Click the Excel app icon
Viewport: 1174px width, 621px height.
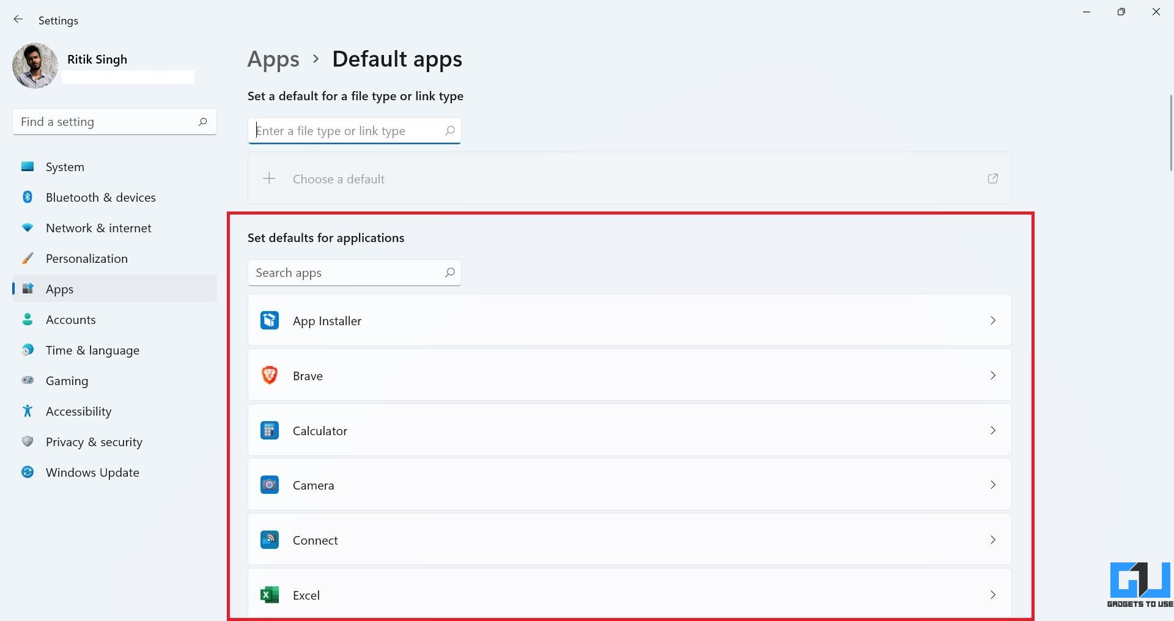[270, 595]
